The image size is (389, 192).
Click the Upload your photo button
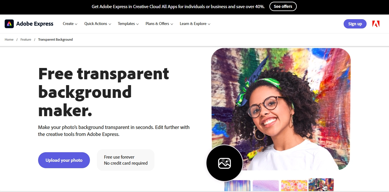64,160
